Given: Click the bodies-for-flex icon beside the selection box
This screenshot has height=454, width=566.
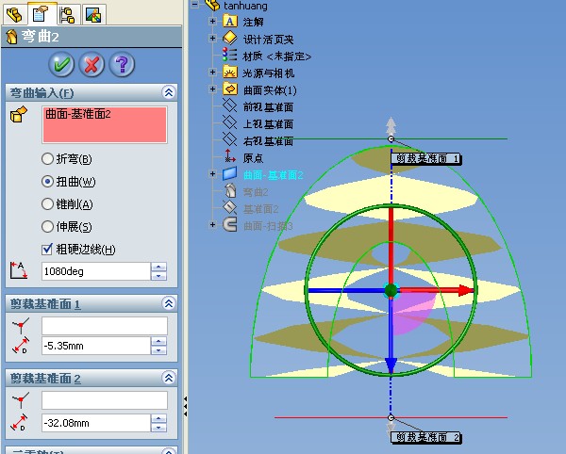Looking at the screenshot, I should pos(19,114).
